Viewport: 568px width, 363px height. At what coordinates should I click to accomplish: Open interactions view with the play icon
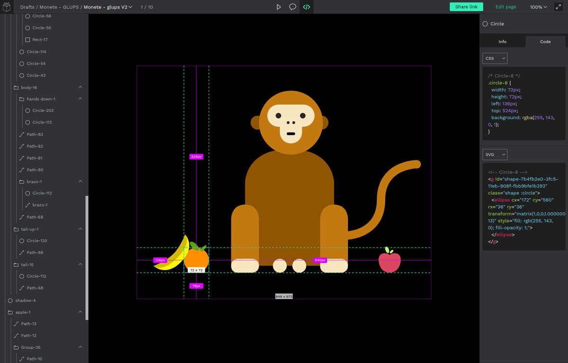point(279,7)
